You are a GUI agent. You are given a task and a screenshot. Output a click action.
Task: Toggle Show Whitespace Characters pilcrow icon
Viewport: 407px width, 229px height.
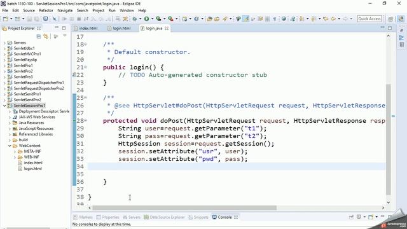pyautogui.click(x=274, y=18)
